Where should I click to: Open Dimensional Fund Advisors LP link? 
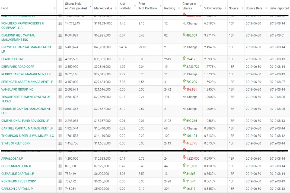point(25,121)
